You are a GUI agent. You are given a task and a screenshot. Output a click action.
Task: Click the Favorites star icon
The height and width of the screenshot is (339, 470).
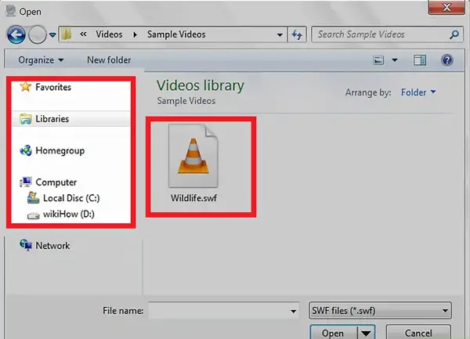[26, 87]
